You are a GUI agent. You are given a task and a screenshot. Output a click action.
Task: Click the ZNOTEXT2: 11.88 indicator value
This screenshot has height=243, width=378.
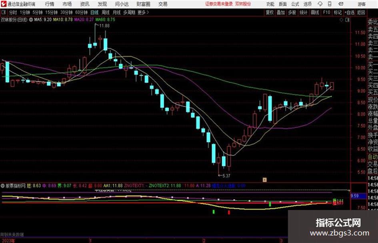[x=165, y=186]
